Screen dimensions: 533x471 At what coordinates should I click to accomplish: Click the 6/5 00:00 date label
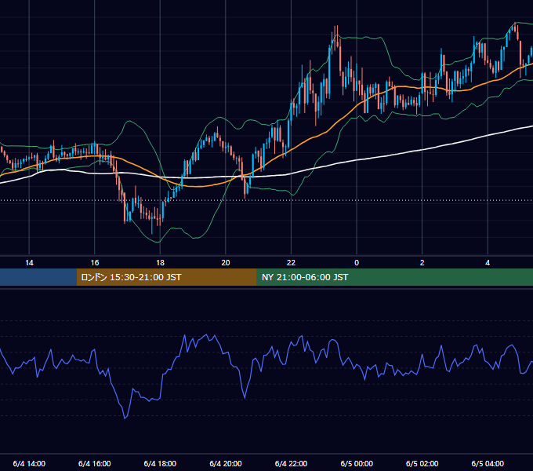[357, 463]
